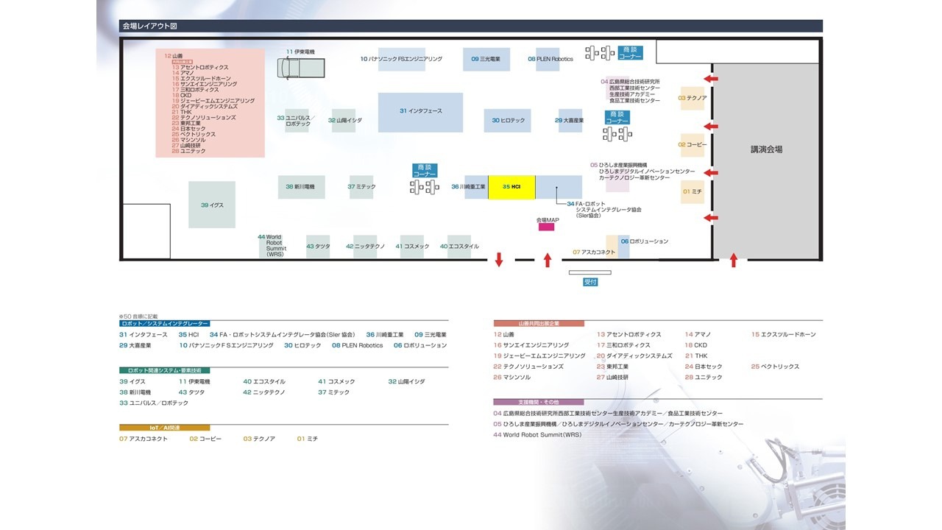Click the 山善共同出展企業 legend header
The height and width of the screenshot is (530, 942).
tap(539, 323)
